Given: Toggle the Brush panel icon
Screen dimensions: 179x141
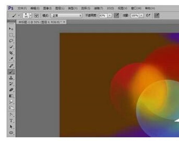Looking at the screenshot, I should [36, 15].
